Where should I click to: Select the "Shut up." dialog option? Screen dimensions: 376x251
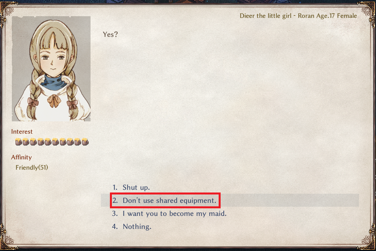[x=131, y=187]
